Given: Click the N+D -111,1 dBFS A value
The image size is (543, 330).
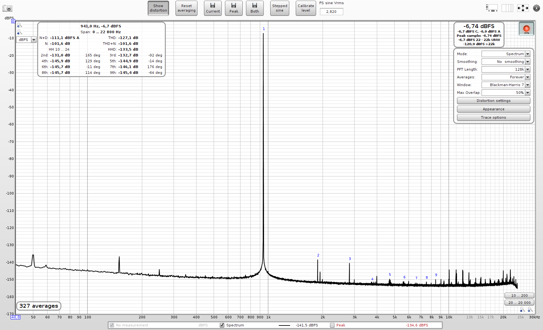Looking at the screenshot, I should point(65,38).
